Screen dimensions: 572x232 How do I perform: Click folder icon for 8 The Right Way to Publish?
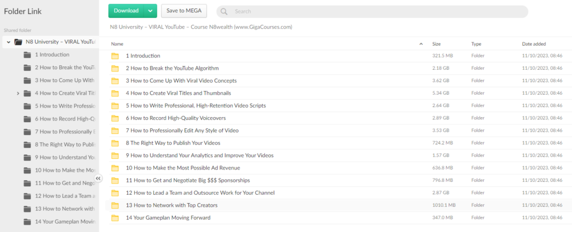(x=115, y=143)
